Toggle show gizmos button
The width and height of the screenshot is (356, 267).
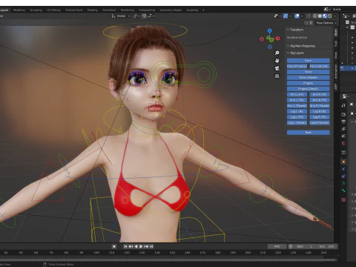pos(286,16)
